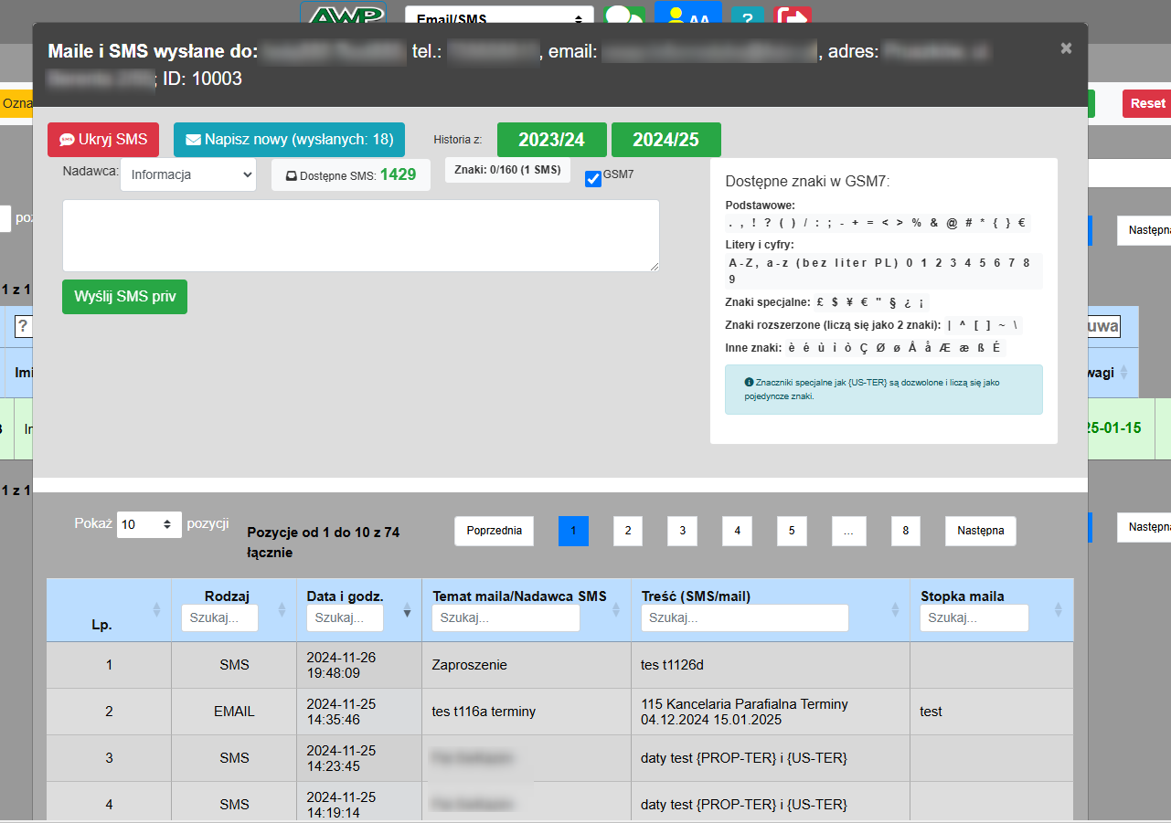Click the user account AA icon
Screen dimensions: 1171x823
coord(687,14)
